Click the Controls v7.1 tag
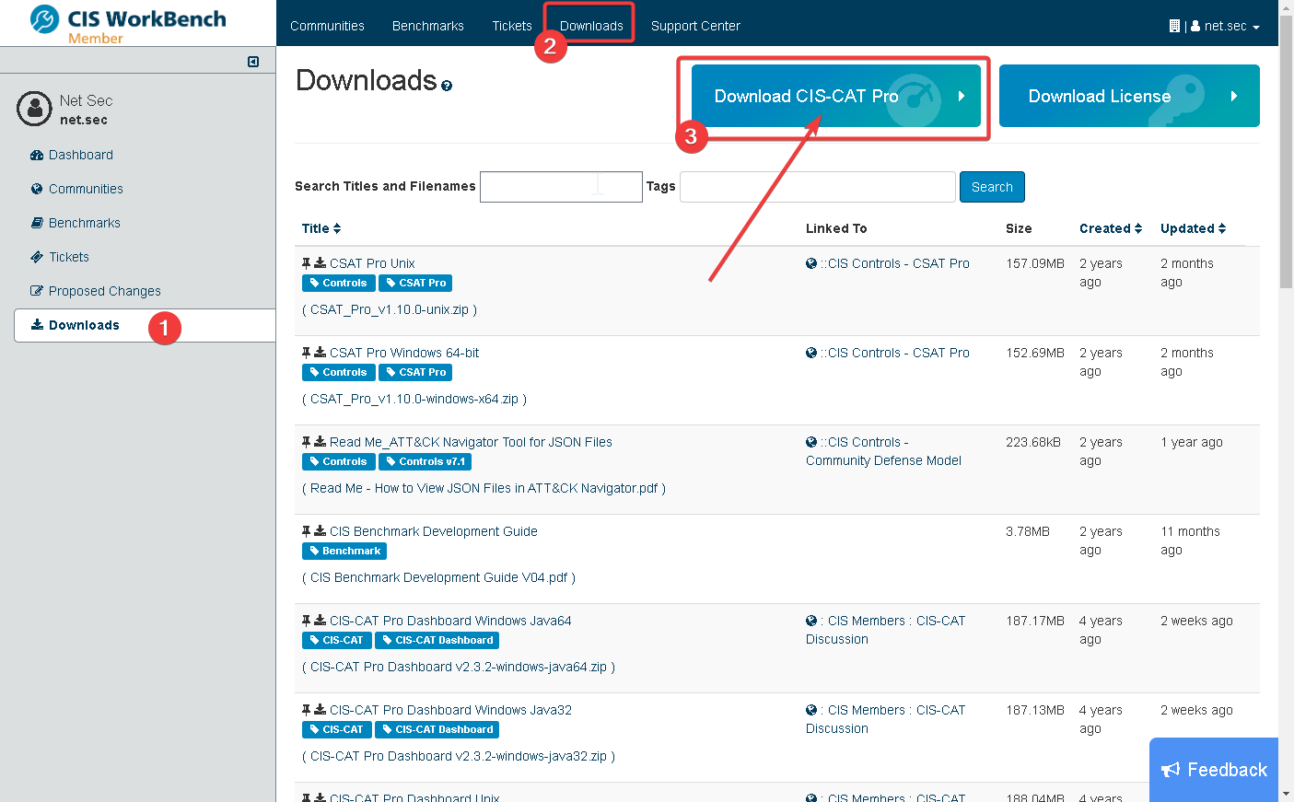The width and height of the screenshot is (1294, 802). click(x=426, y=462)
